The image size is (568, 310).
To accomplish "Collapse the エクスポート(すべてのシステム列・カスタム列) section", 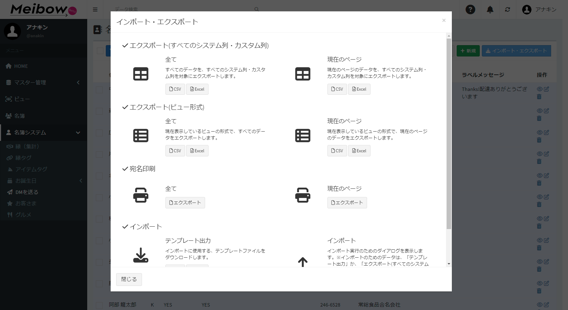I will pyautogui.click(x=195, y=45).
